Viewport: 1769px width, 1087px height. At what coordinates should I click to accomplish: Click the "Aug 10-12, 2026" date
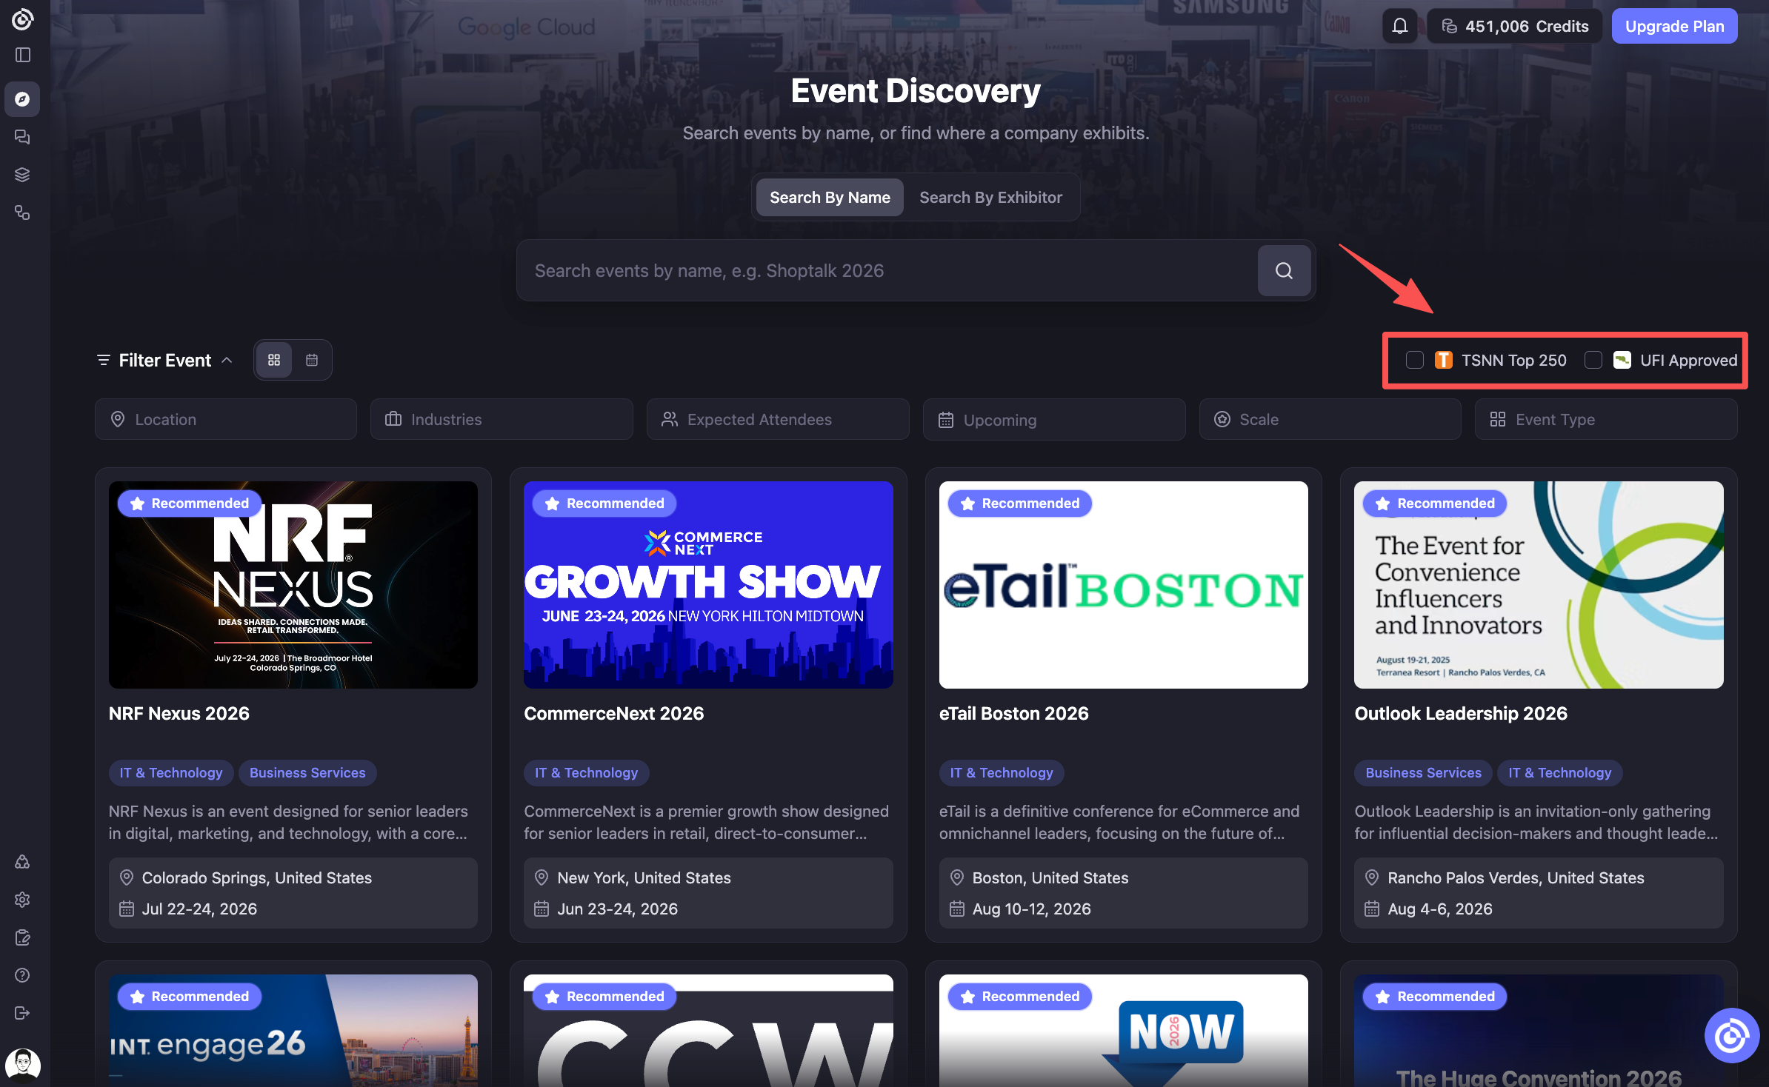[1031, 909]
